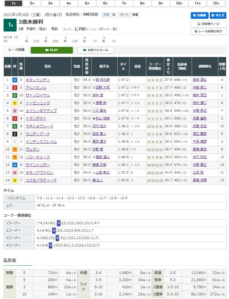
Task: Open the 全周パトロール patrol video
Action: click(96, 50)
